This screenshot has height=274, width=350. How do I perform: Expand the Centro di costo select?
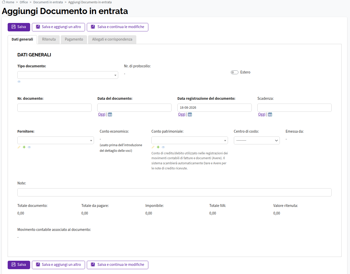[257, 140]
